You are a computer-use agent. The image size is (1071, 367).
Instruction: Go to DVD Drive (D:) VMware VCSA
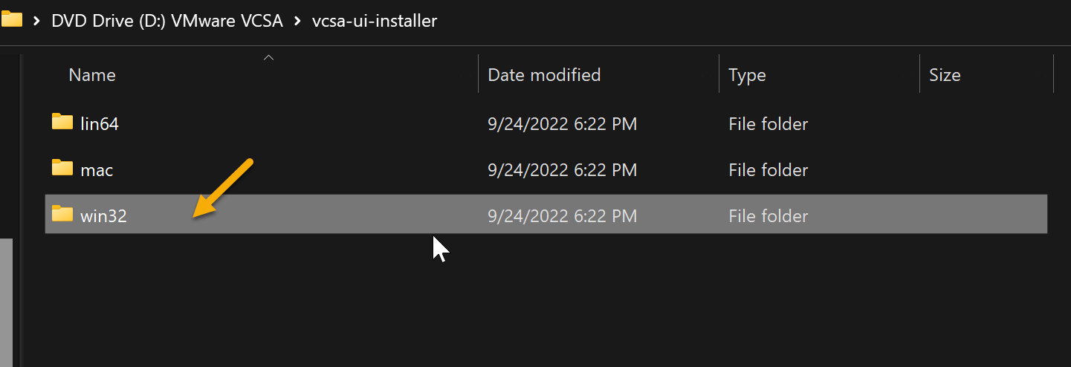(x=167, y=21)
